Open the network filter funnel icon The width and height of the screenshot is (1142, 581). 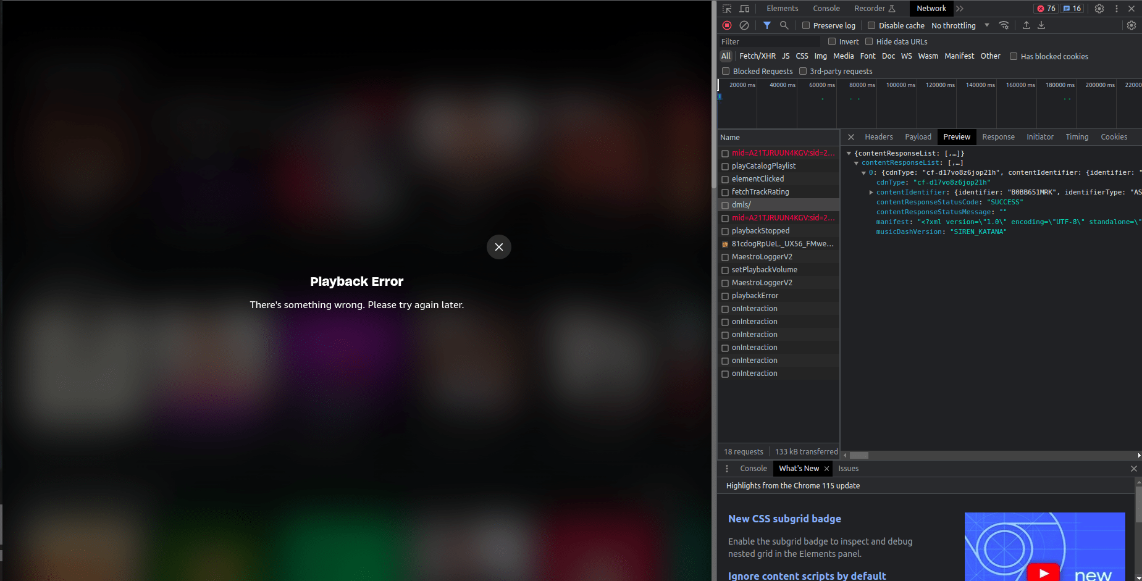pos(768,25)
